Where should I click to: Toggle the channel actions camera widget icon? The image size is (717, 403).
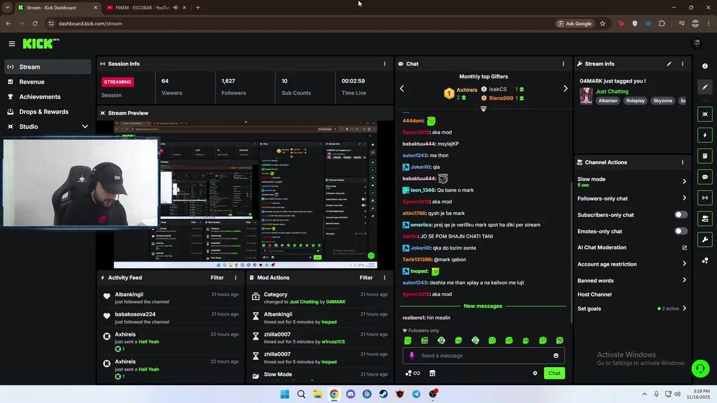tap(705, 218)
